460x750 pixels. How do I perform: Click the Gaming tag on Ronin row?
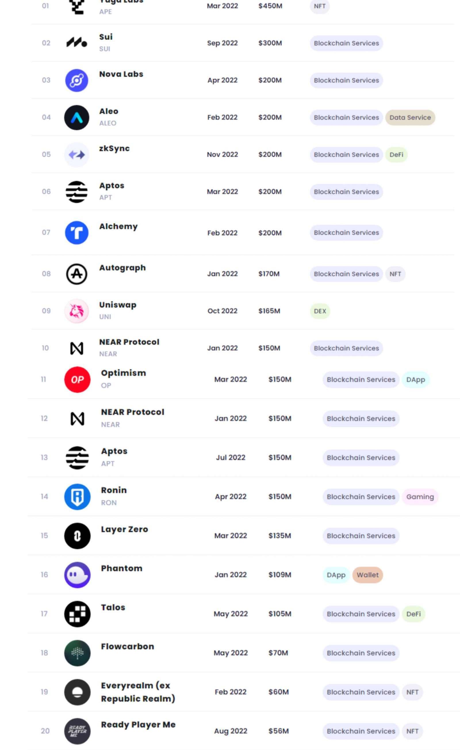pos(420,497)
